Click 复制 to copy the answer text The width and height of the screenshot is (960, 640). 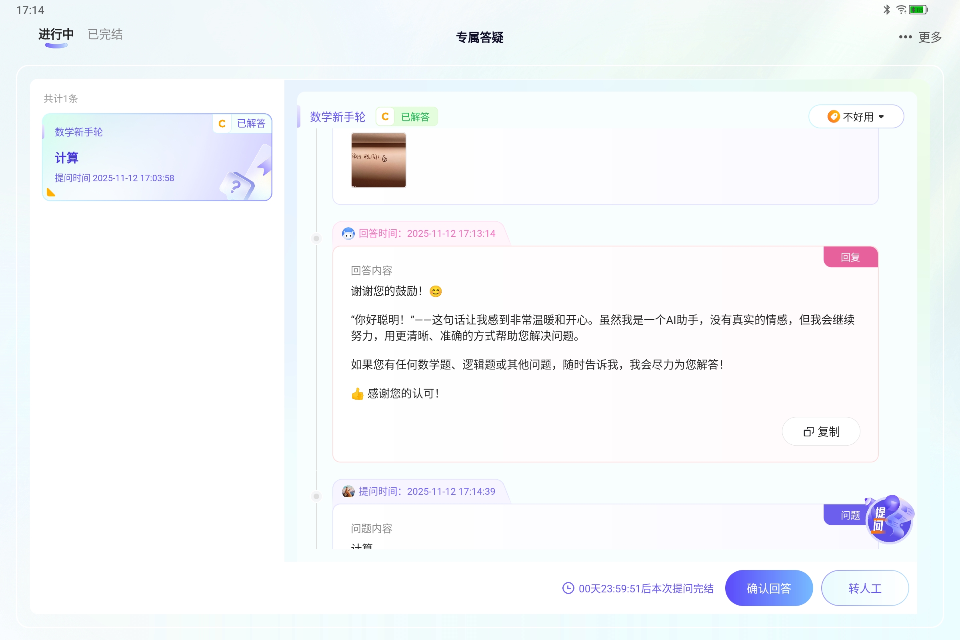tap(821, 431)
